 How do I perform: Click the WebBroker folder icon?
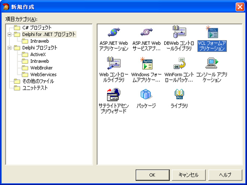[x=25, y=68]
